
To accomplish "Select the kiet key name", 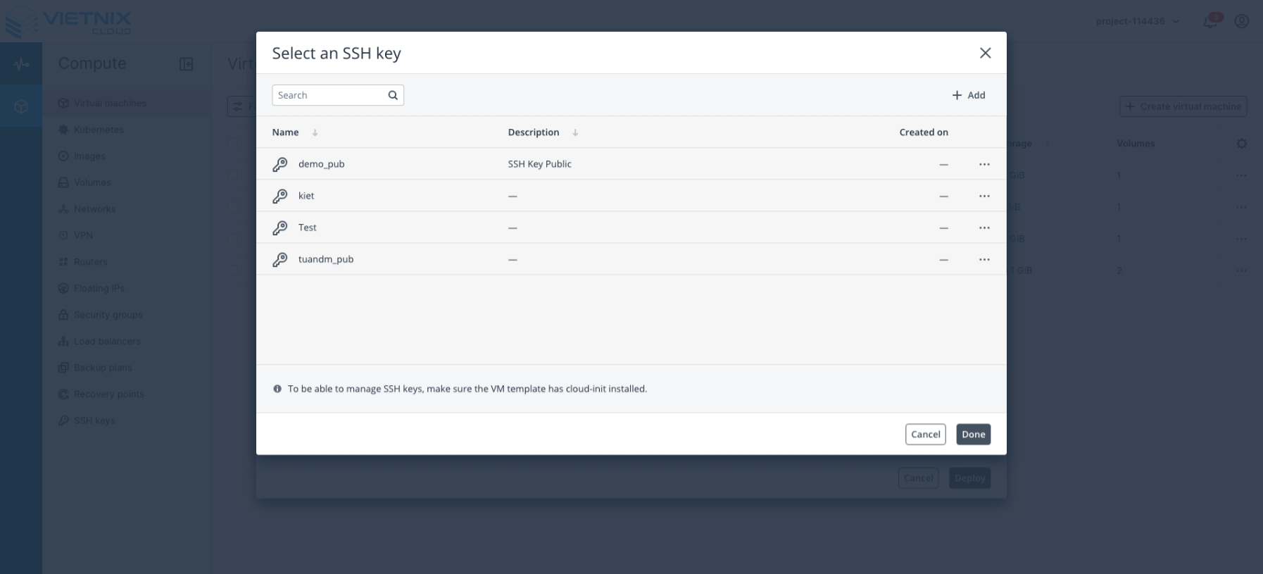I will [x=306, y=196].
